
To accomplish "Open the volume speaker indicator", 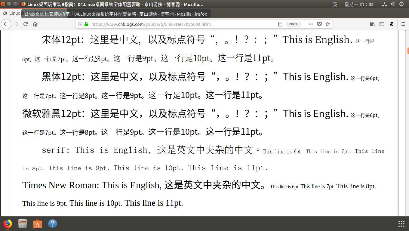I will pos(393,4).
